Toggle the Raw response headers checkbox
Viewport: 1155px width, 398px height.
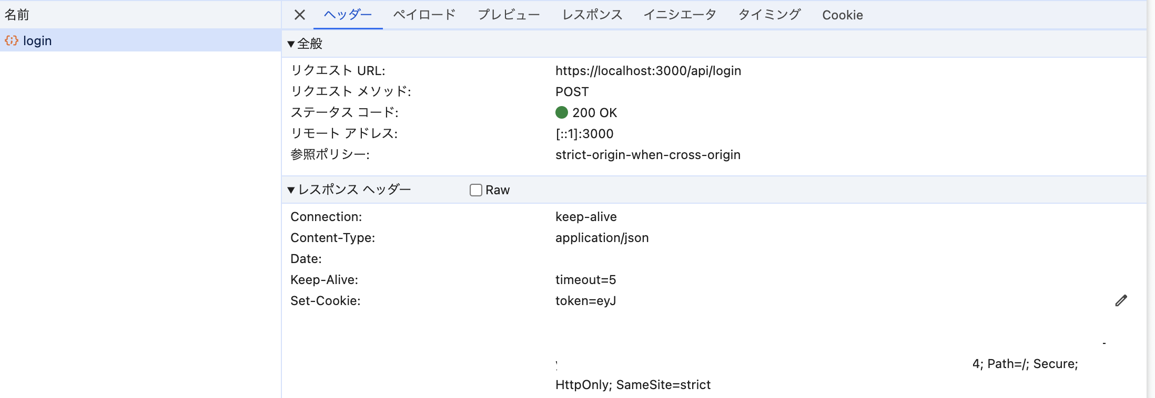click(x=475, y=190)
